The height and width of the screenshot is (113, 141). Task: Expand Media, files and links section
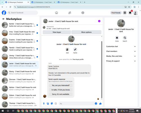click(121, 56)
